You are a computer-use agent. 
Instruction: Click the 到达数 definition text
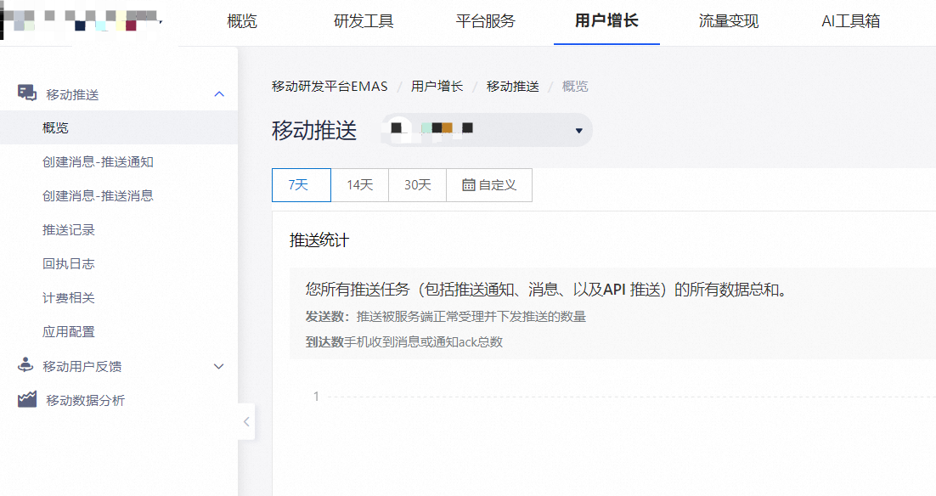[404, 342]
